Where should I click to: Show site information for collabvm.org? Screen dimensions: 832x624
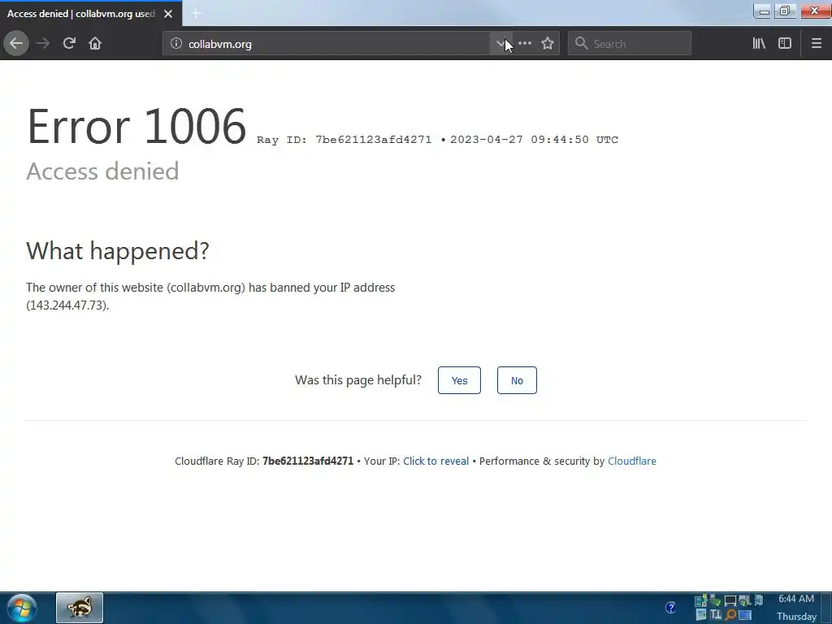pyautogui.click(x=176, y=44)
